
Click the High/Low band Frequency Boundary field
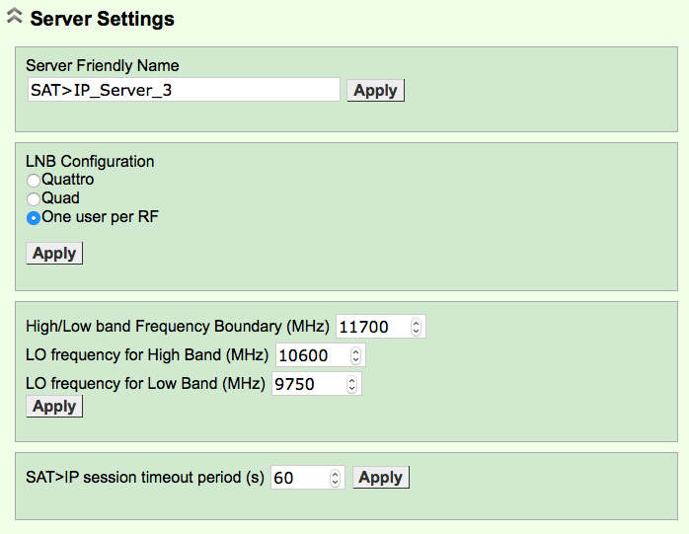coord(371,327)
